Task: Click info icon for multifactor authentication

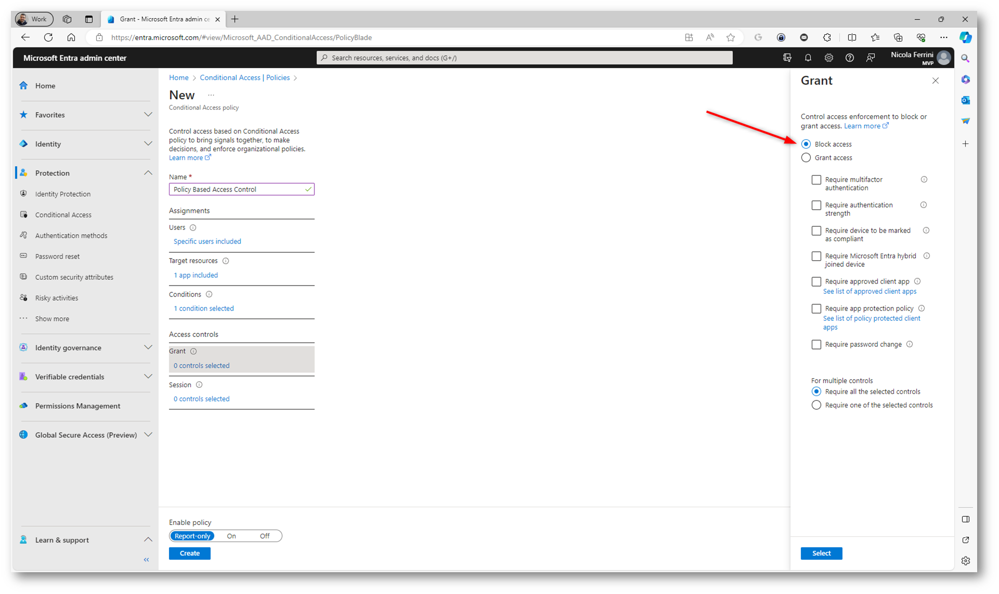Action: 924,180
